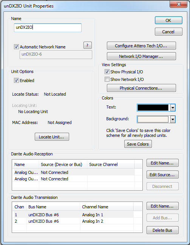190x245 pixels.
Task: Click the OK button
Action: point(168,20)
